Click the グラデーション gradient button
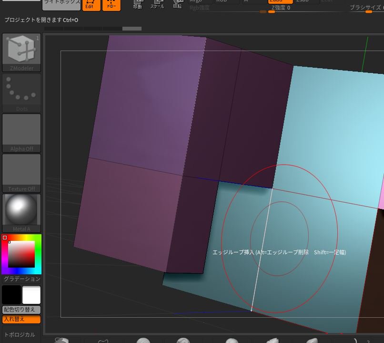 (x=22, y=279)
